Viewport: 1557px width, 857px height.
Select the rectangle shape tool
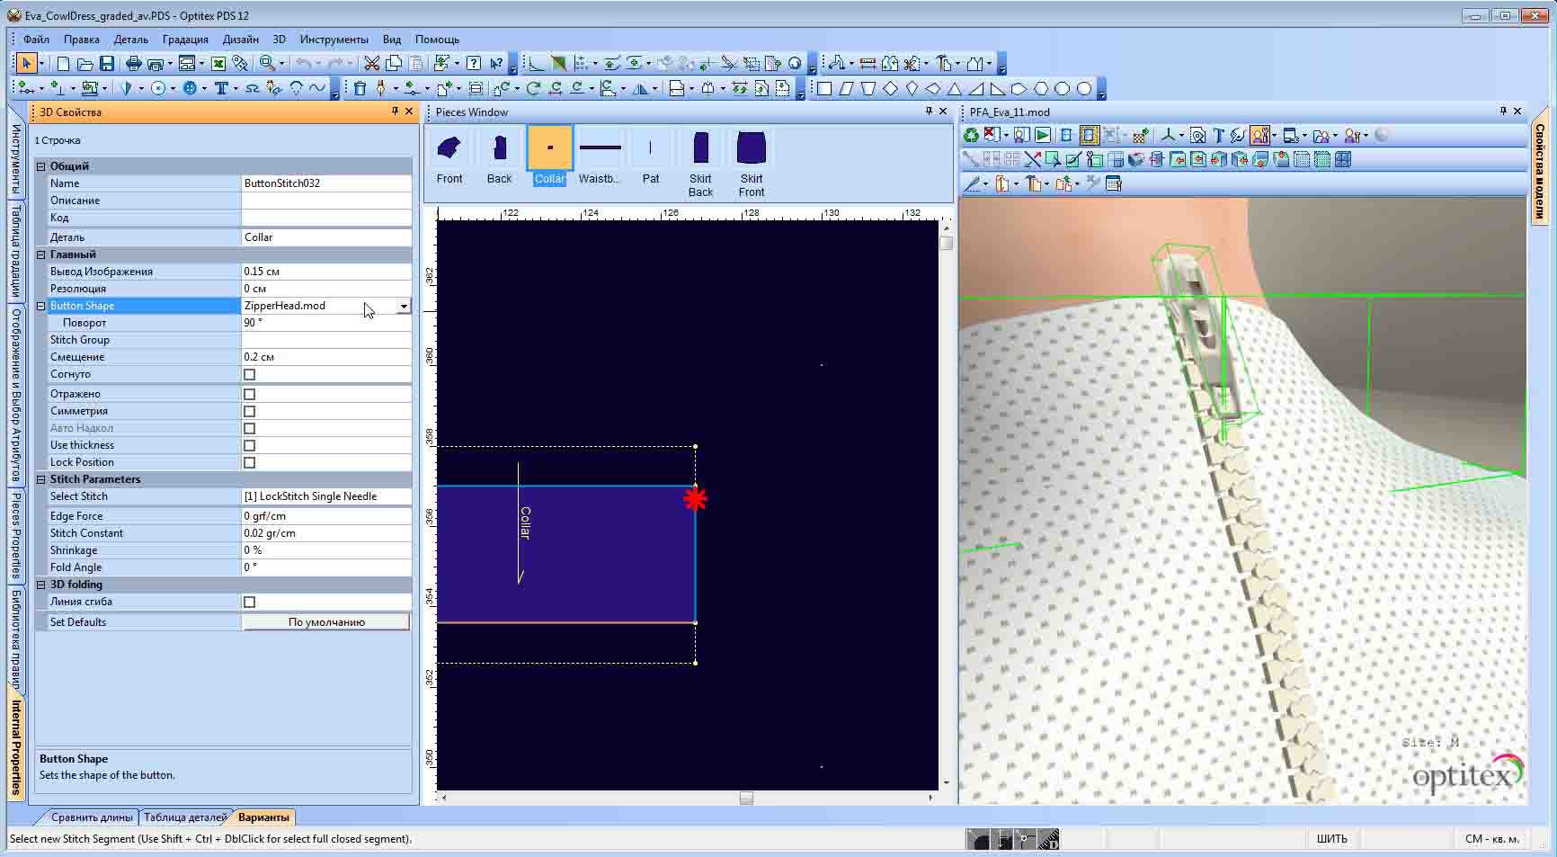click(x=823, y=88)
